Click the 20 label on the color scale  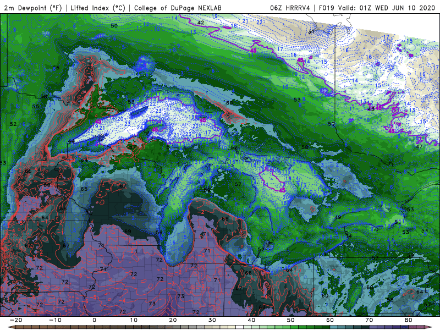(x=173, y=320)
